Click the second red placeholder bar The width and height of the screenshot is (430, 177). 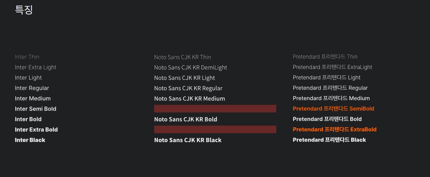[215, 130]
